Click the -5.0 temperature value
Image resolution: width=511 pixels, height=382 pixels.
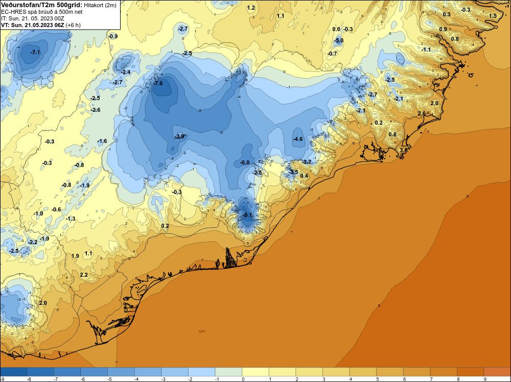[x=339, y=41]
